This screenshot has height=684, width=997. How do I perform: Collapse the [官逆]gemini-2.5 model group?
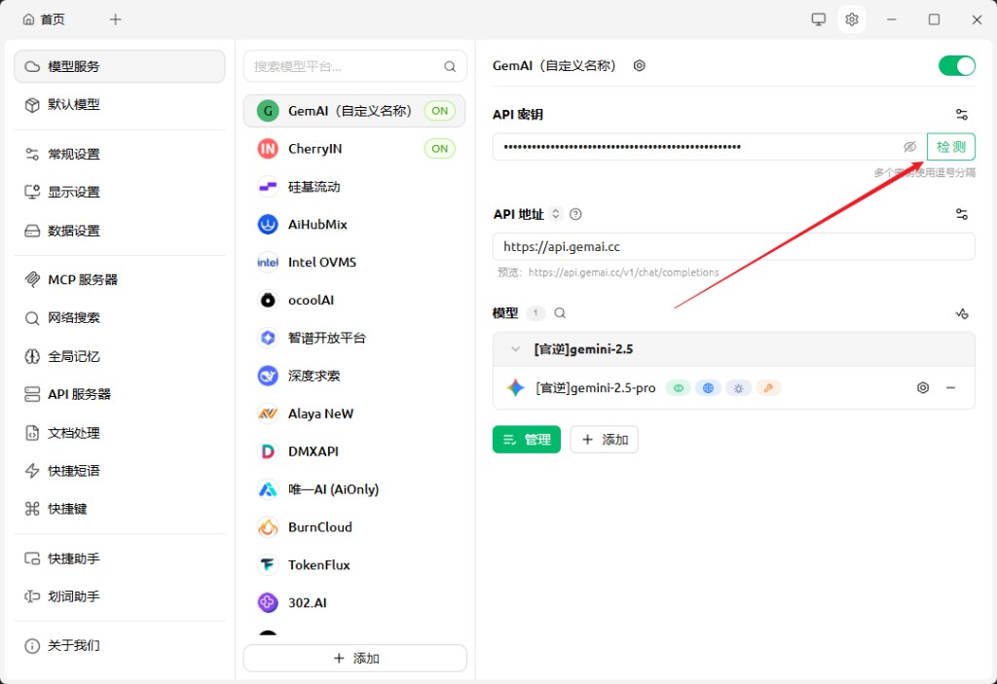tap(514, 348)
